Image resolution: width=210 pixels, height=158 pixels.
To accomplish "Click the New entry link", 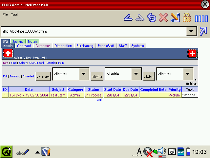I will 6,63.
